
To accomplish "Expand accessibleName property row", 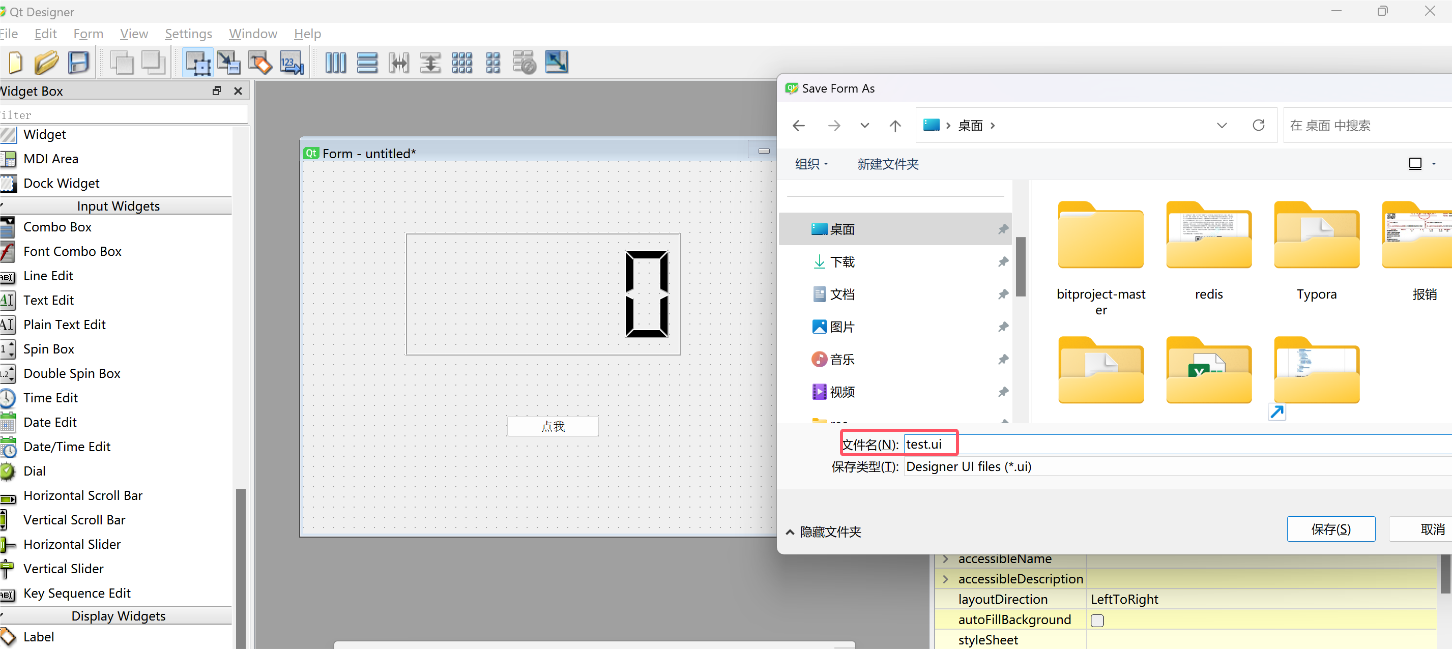I will pyautogui.click(x=945, y=558).
